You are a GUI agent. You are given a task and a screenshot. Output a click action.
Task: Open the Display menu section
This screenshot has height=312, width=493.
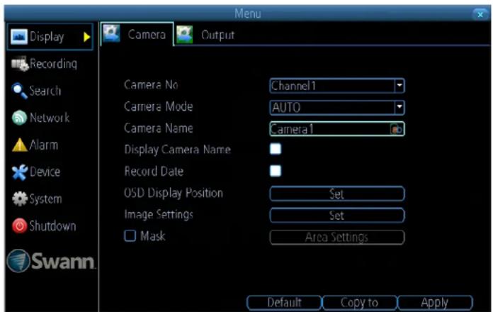tap(50, 37)
